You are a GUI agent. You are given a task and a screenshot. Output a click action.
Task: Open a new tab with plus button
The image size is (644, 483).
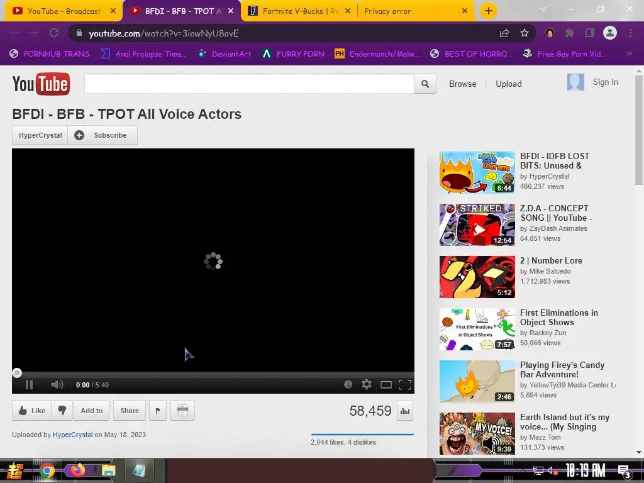click(488, 11)
